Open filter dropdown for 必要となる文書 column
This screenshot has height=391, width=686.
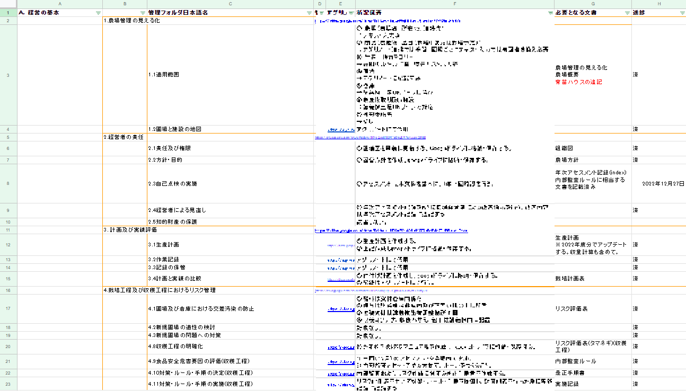[x=627, y=13]
